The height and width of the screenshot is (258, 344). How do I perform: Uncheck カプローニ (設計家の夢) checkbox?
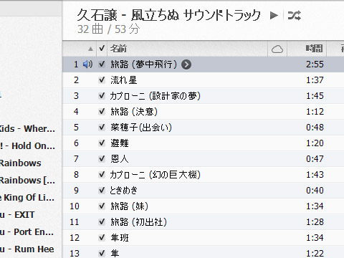(x=102, y=96)
